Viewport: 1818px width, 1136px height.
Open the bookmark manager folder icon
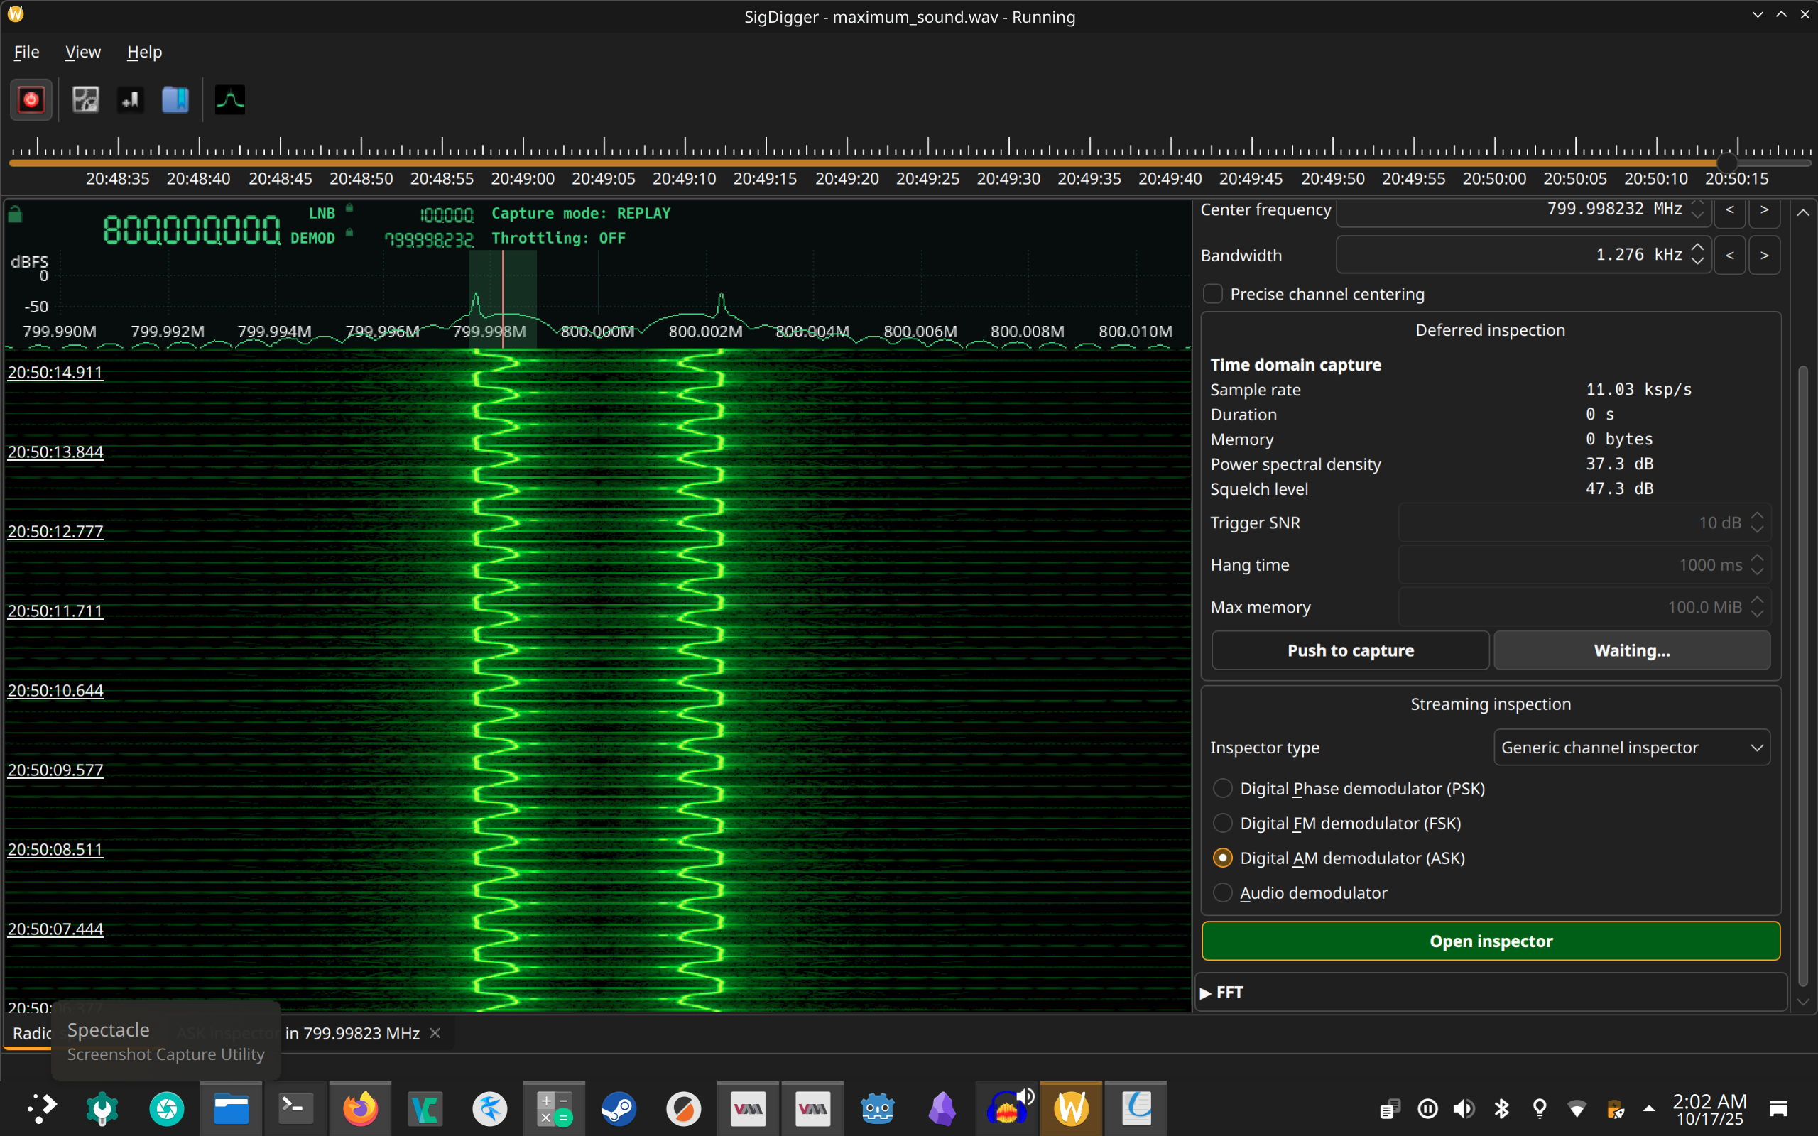coord(175,100)
